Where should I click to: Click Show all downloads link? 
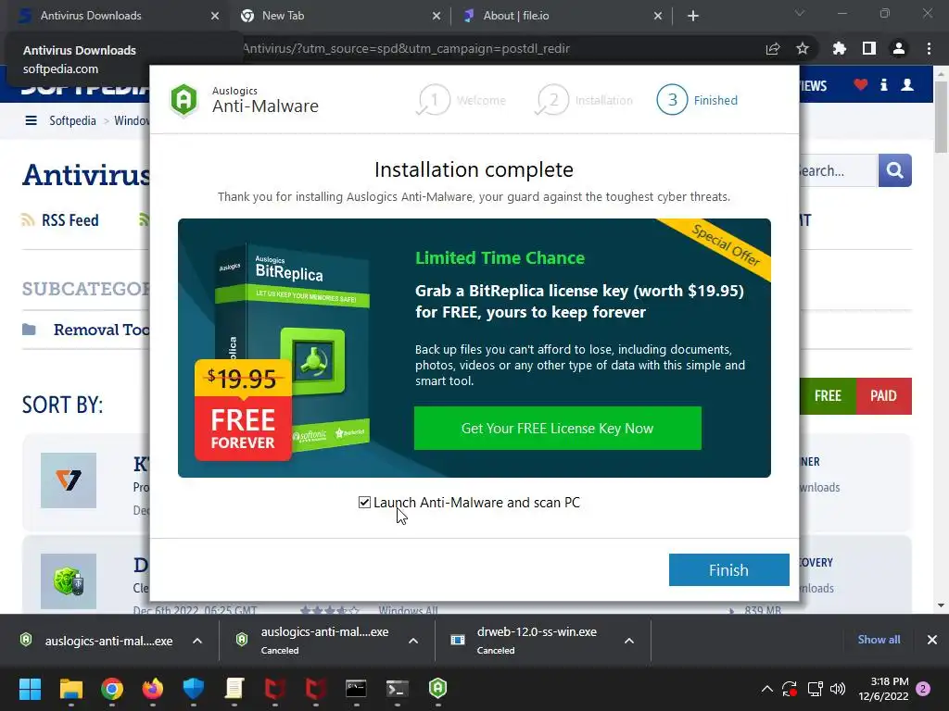pyautogui.click(x=879, y=640)
